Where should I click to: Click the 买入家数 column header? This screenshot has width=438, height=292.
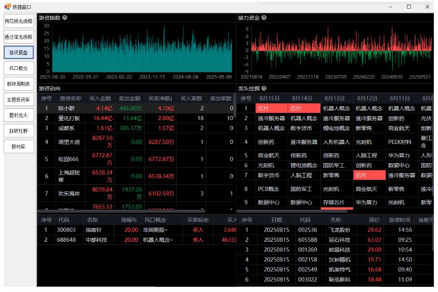click(191, 98)
